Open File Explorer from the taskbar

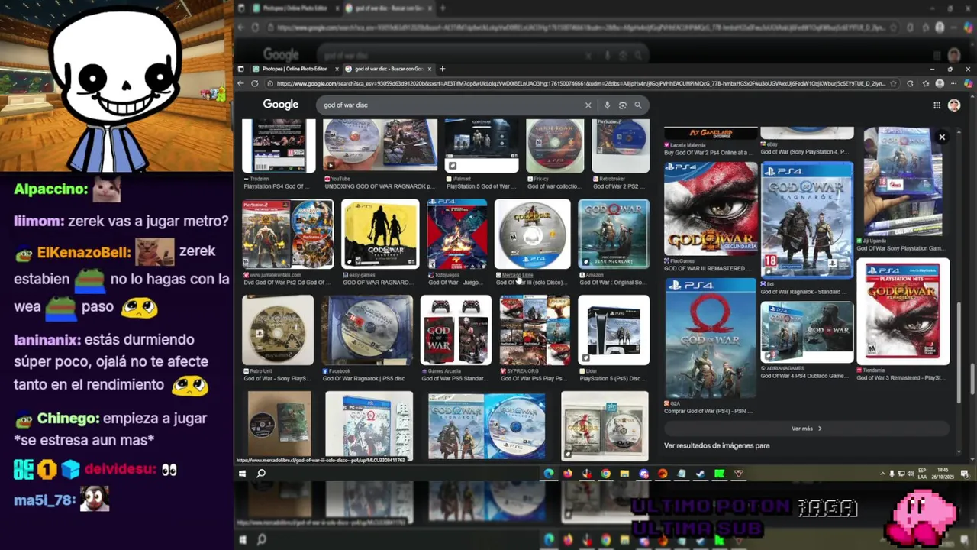point(624,474)
